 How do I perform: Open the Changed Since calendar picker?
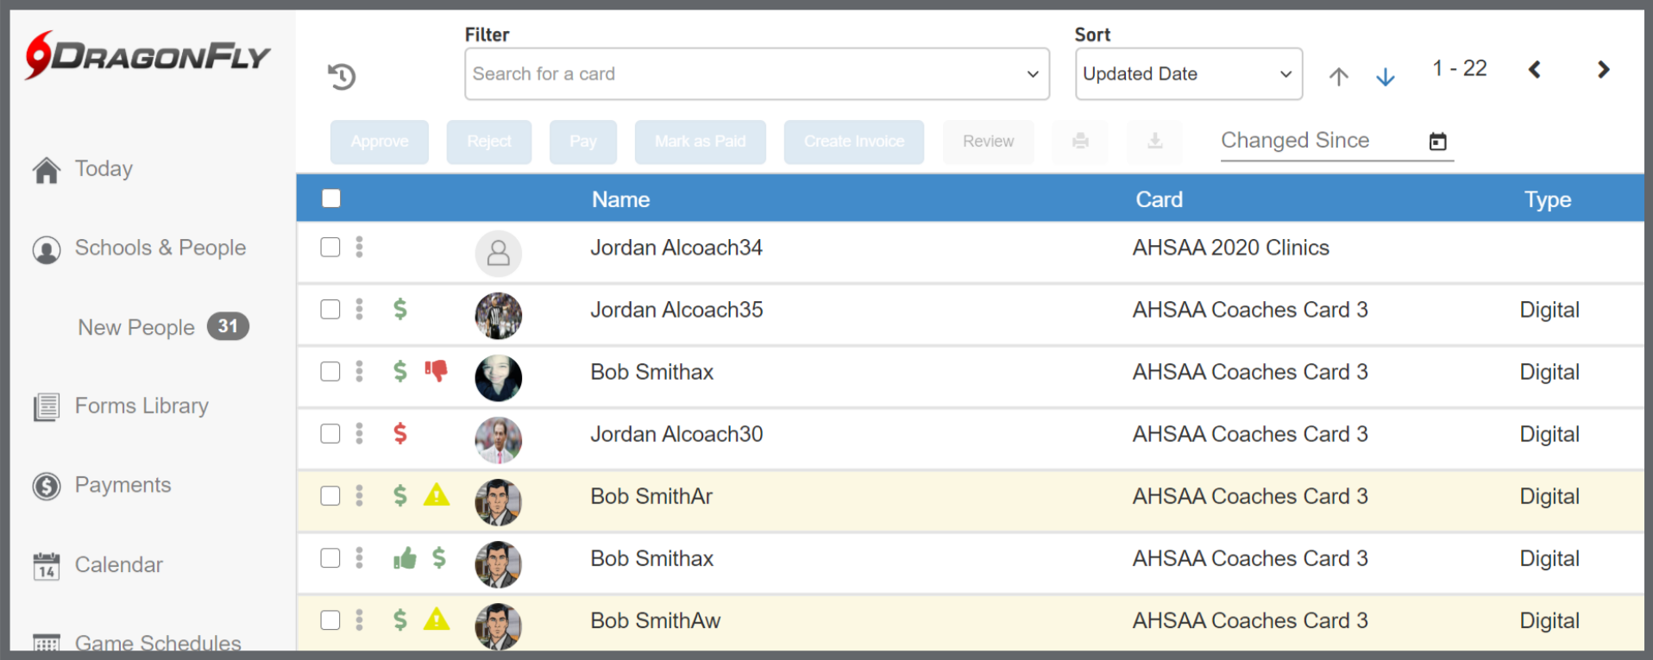pos(1437,141)
